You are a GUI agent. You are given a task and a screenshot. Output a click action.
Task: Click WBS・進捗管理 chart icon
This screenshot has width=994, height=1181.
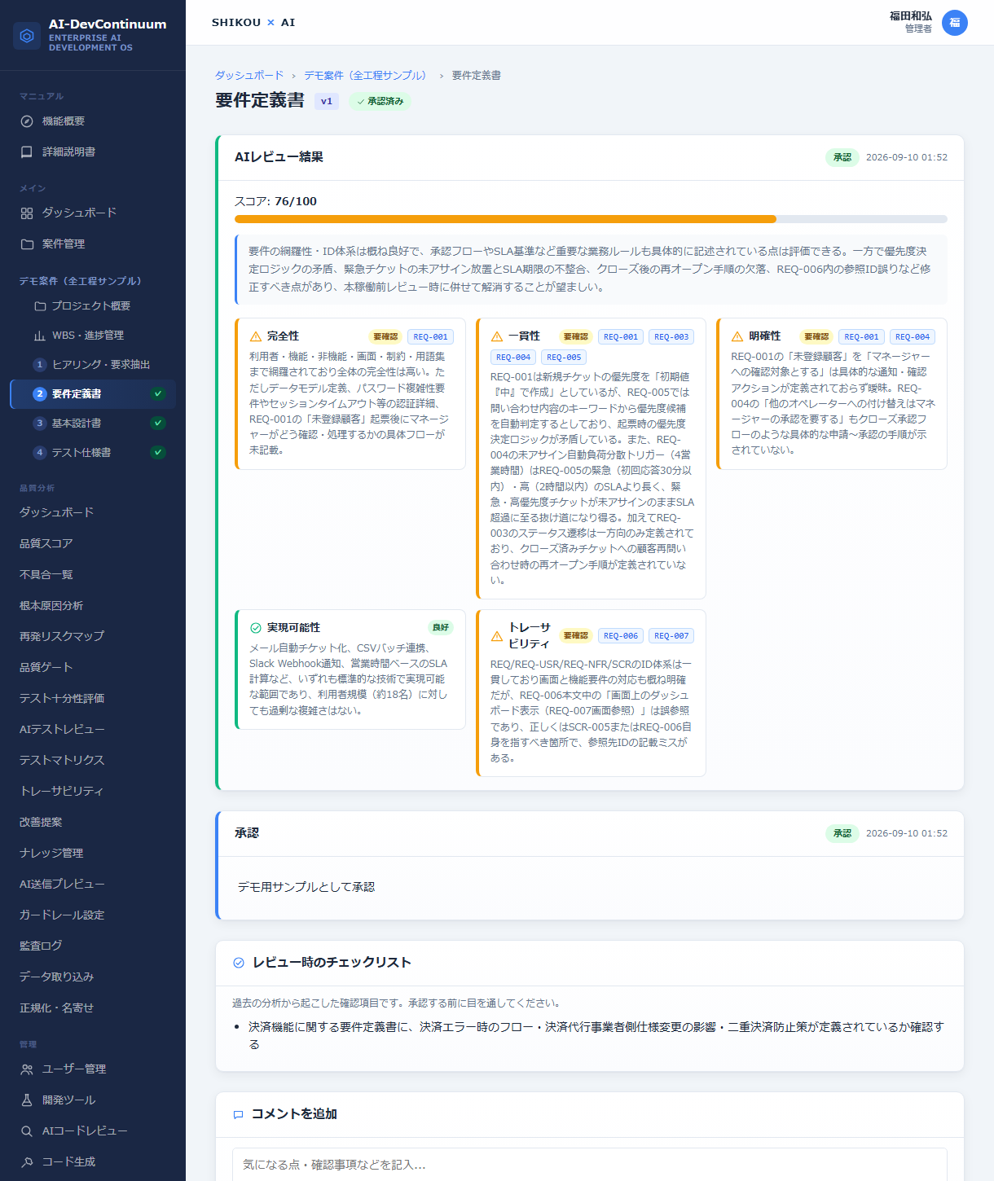[x=40, y=336]
